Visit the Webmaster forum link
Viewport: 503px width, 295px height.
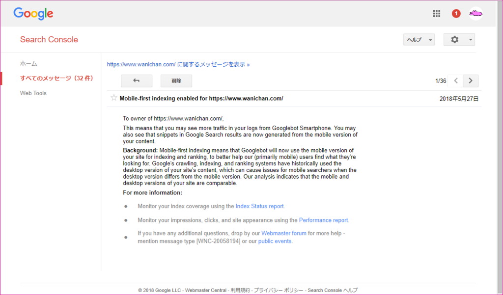[x=283, y=234]
